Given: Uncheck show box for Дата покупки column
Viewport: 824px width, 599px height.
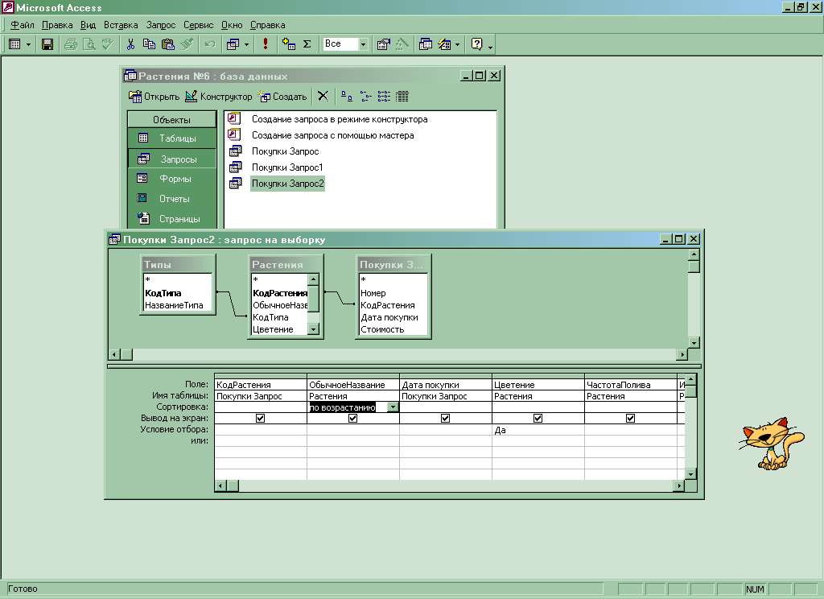Looking at the screenshot, I should tap(445, 418).
